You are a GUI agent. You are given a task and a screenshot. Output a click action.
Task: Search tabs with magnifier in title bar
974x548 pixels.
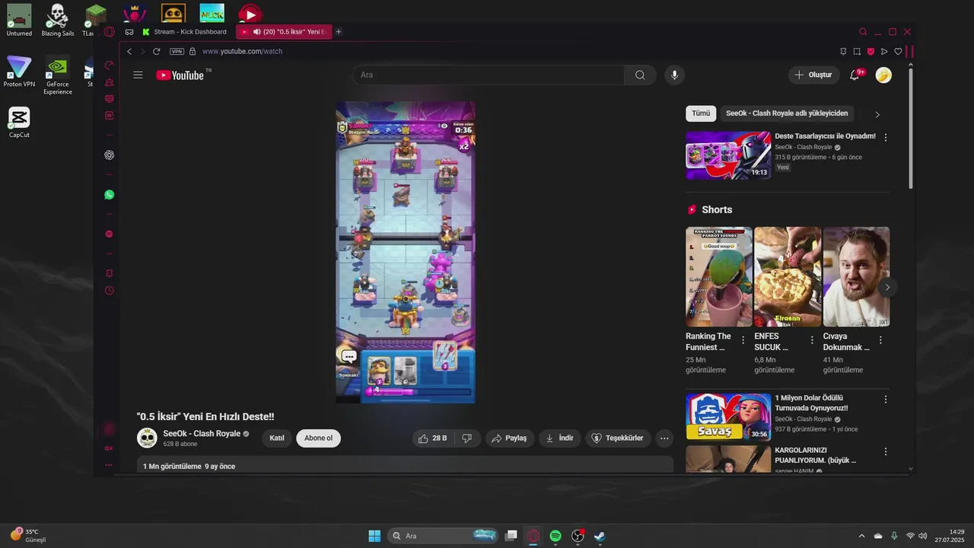(x=863, y=32)
